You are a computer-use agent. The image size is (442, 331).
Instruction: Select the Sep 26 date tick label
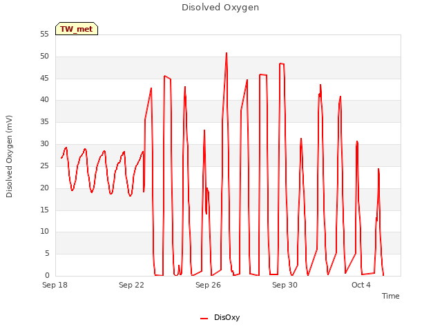click(208, 285)
